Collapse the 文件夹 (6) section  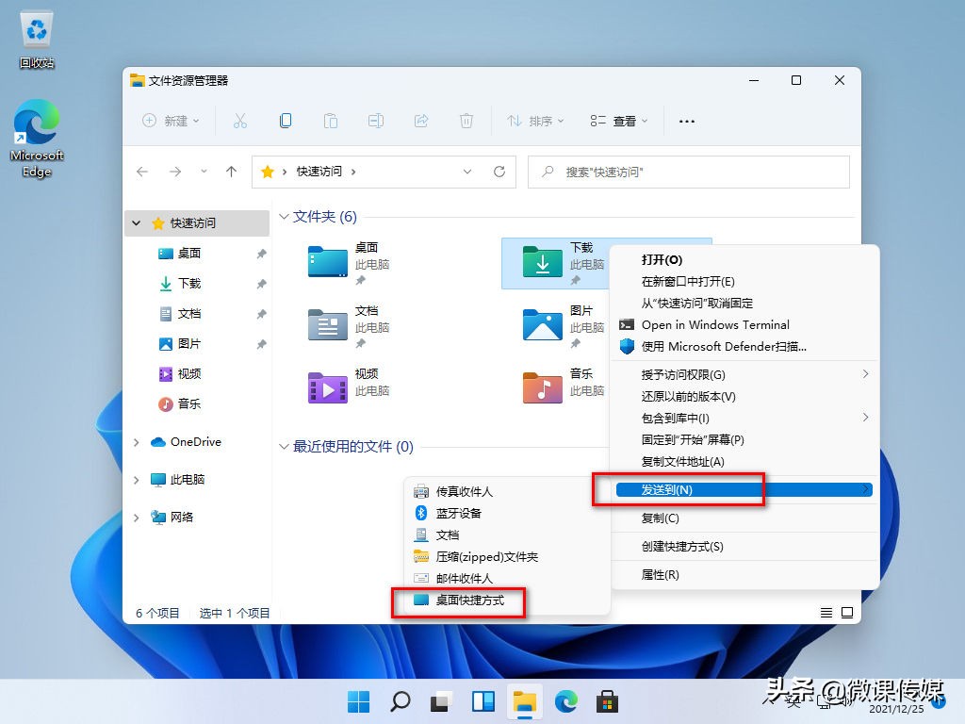point(285,216)
